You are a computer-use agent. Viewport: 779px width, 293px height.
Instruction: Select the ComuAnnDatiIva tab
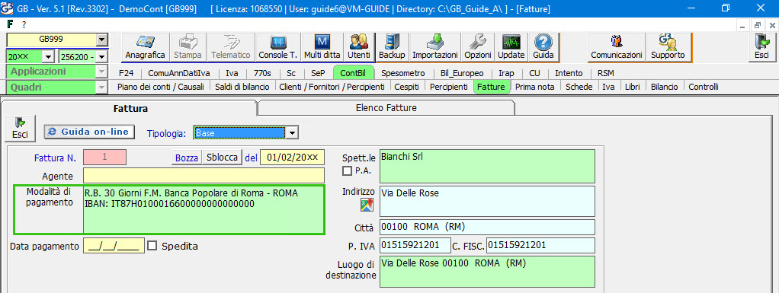coord(179,73)
